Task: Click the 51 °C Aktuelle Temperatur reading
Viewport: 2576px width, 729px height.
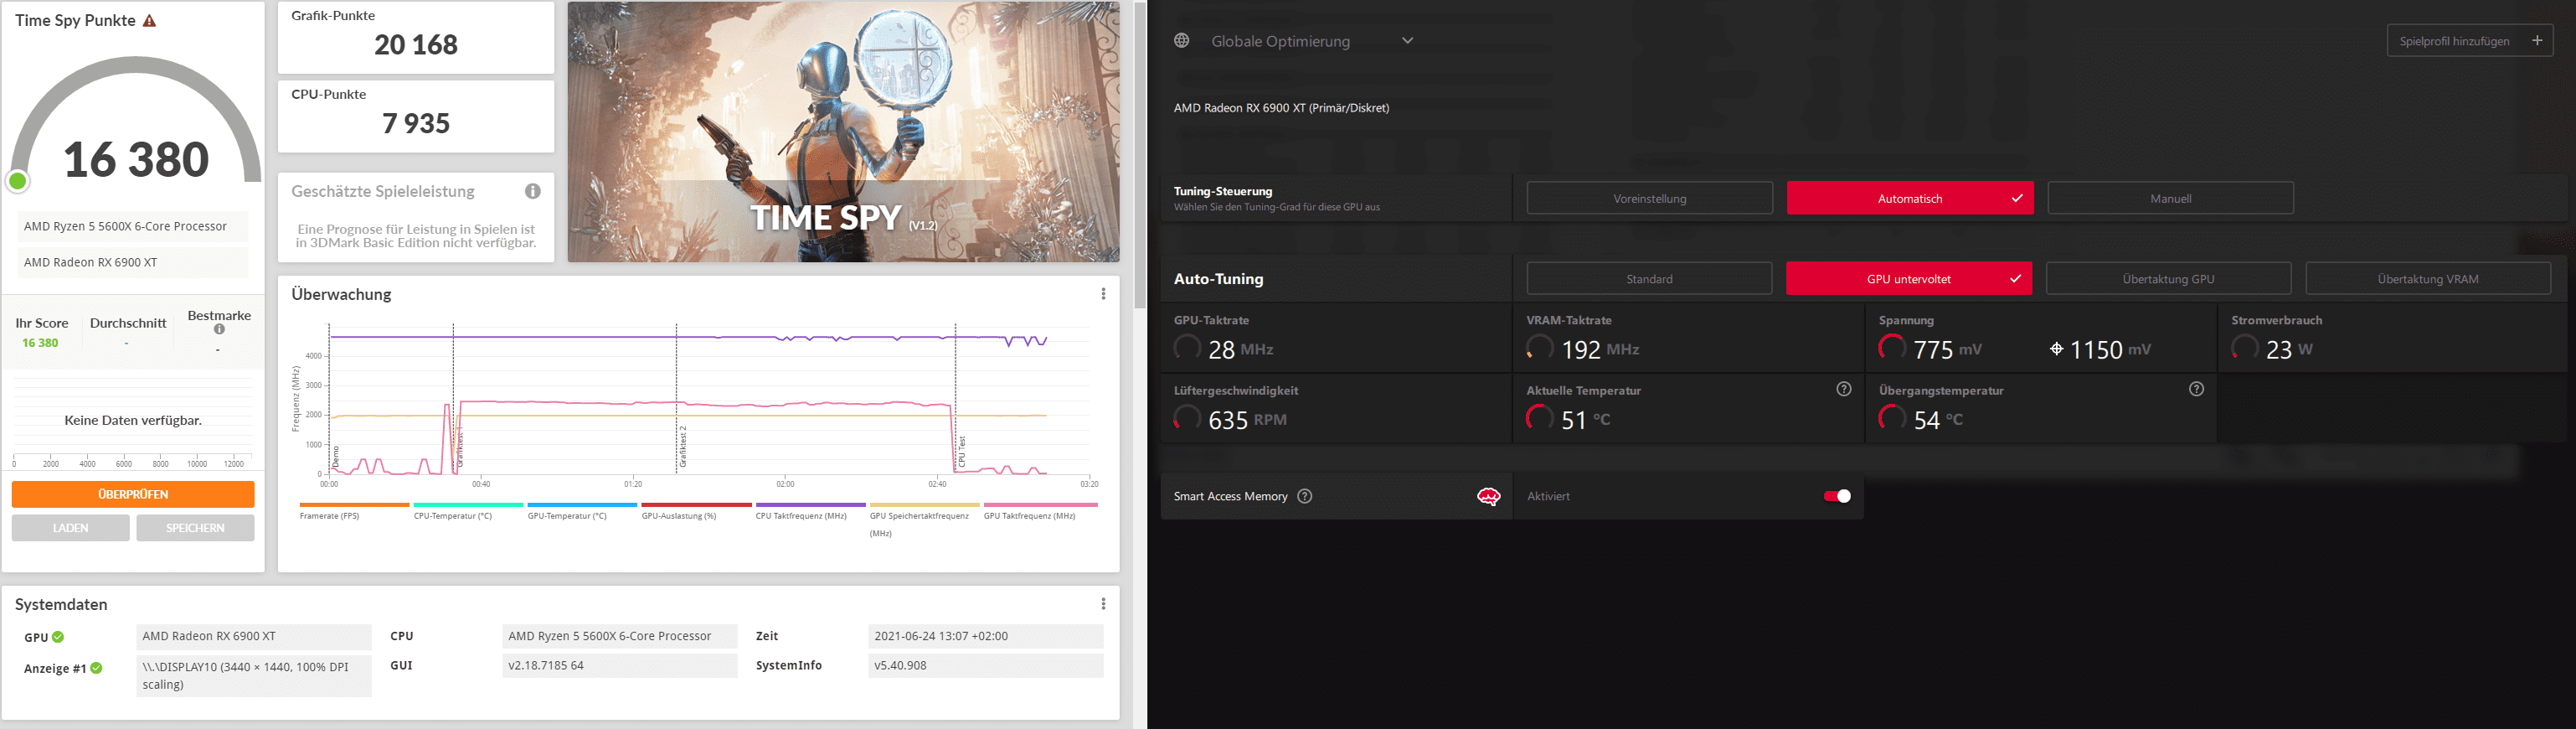Action: pyautogui.click(x=1585, y=419)
